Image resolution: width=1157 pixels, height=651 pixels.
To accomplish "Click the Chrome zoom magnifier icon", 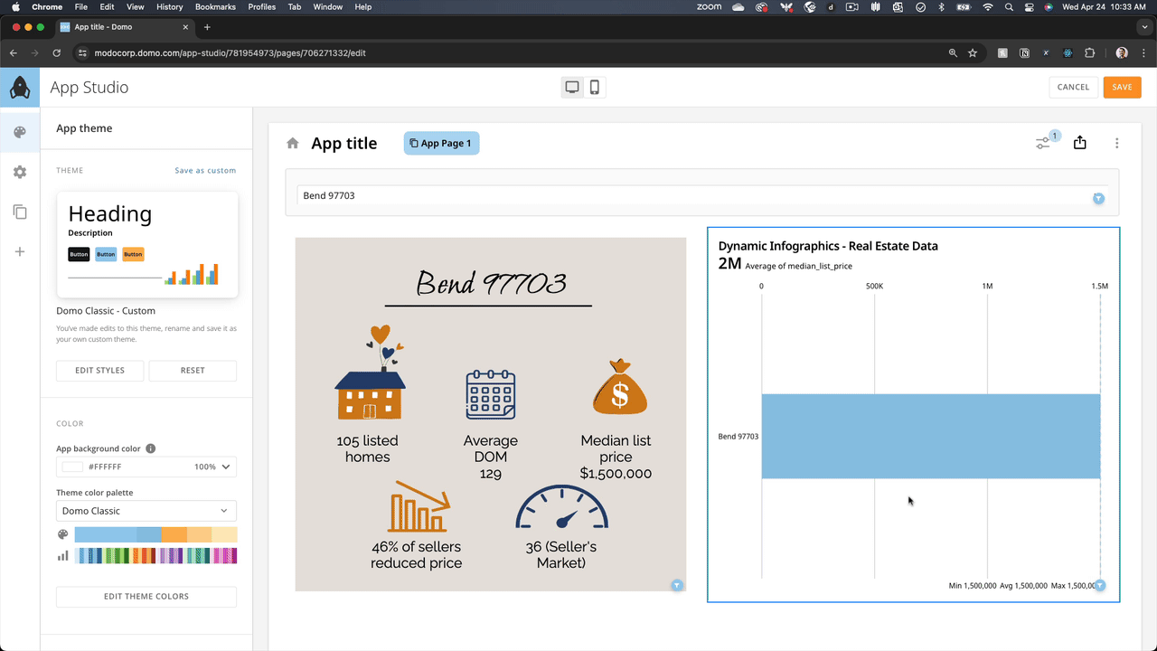I will pyautogui.click(x=953, y=53).
